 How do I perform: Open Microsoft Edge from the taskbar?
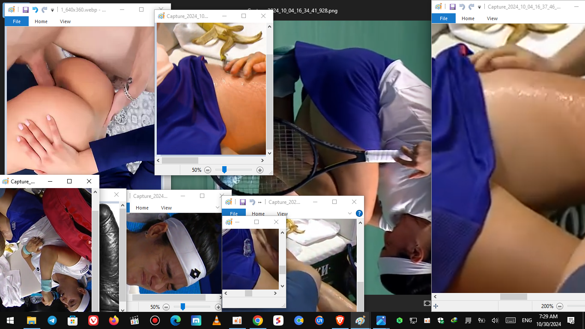(176, 320)
